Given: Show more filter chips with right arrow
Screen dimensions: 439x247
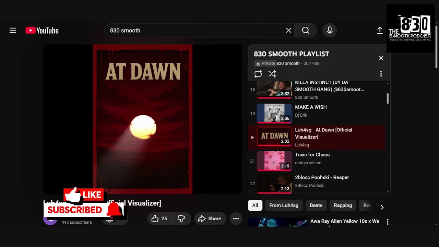Looking at the screenshot, I should point(382,207).
